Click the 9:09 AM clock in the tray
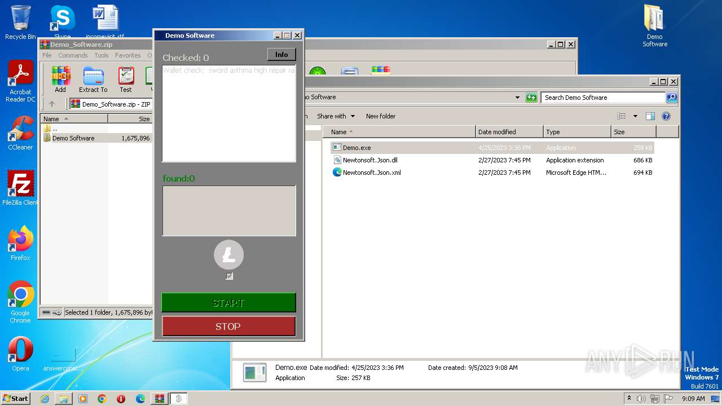Image resolution: width=722 pixels, height=406 pixels. [x=693, y=399]
